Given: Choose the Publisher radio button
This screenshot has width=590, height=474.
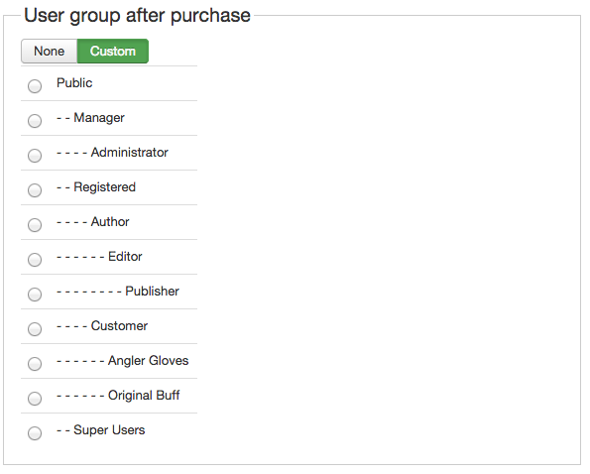Looking at the screenshot, I should (x=35, y=295).
